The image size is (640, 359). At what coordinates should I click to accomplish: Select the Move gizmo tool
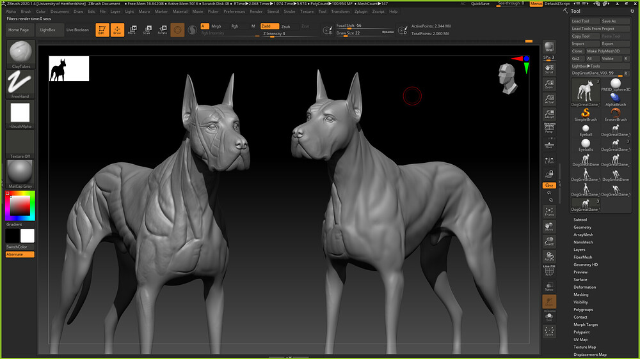pyautogui.click(x=132, y=30)
